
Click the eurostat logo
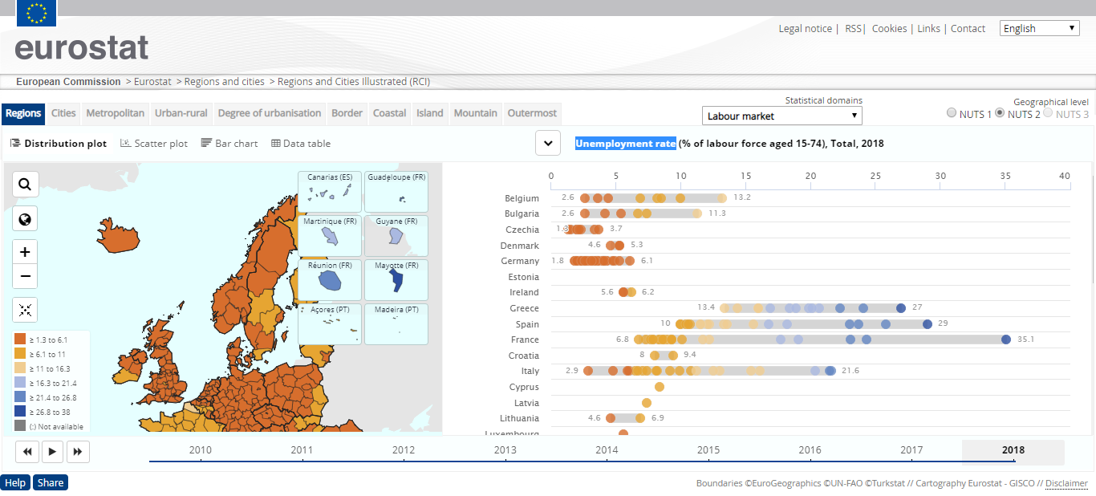pyautogui.click(x=81, y=47)
